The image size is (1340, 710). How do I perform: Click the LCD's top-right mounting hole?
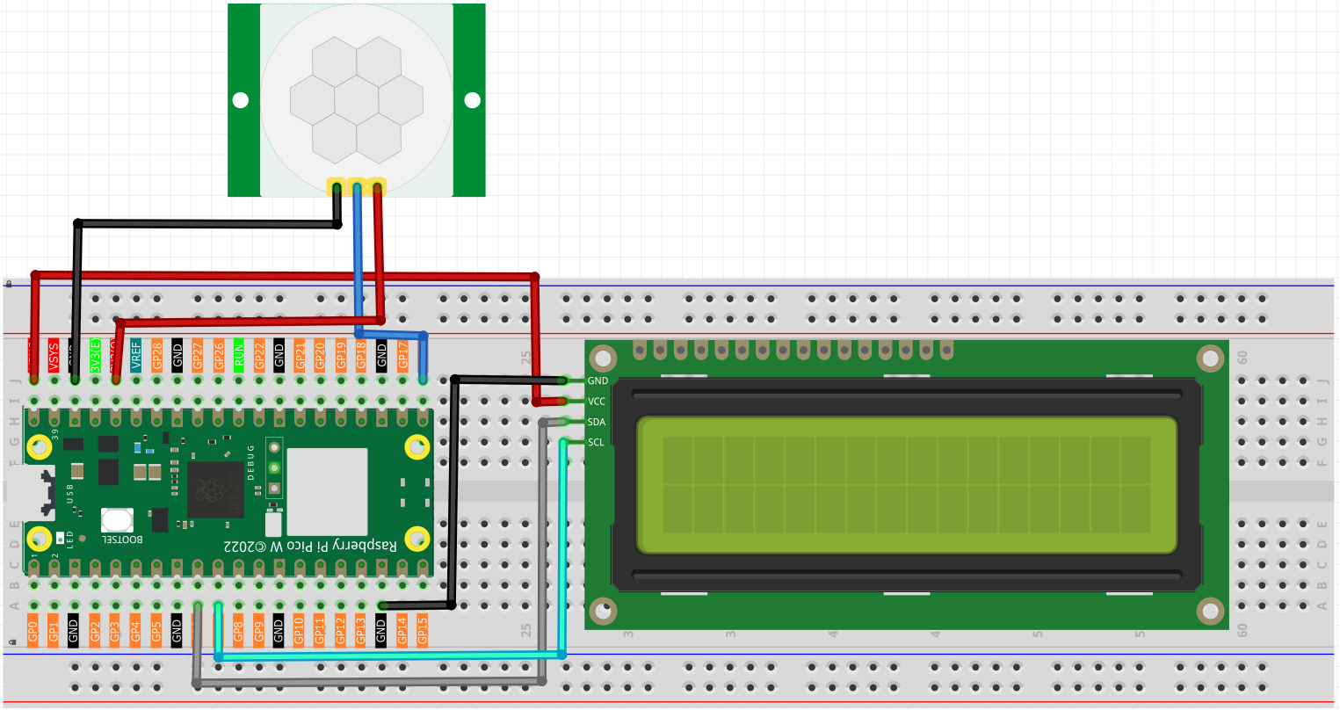click(x=1209, y=358)
